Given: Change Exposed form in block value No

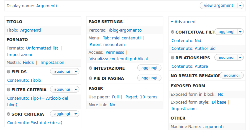Looking at the screenshot, I should tap(221, 94).
